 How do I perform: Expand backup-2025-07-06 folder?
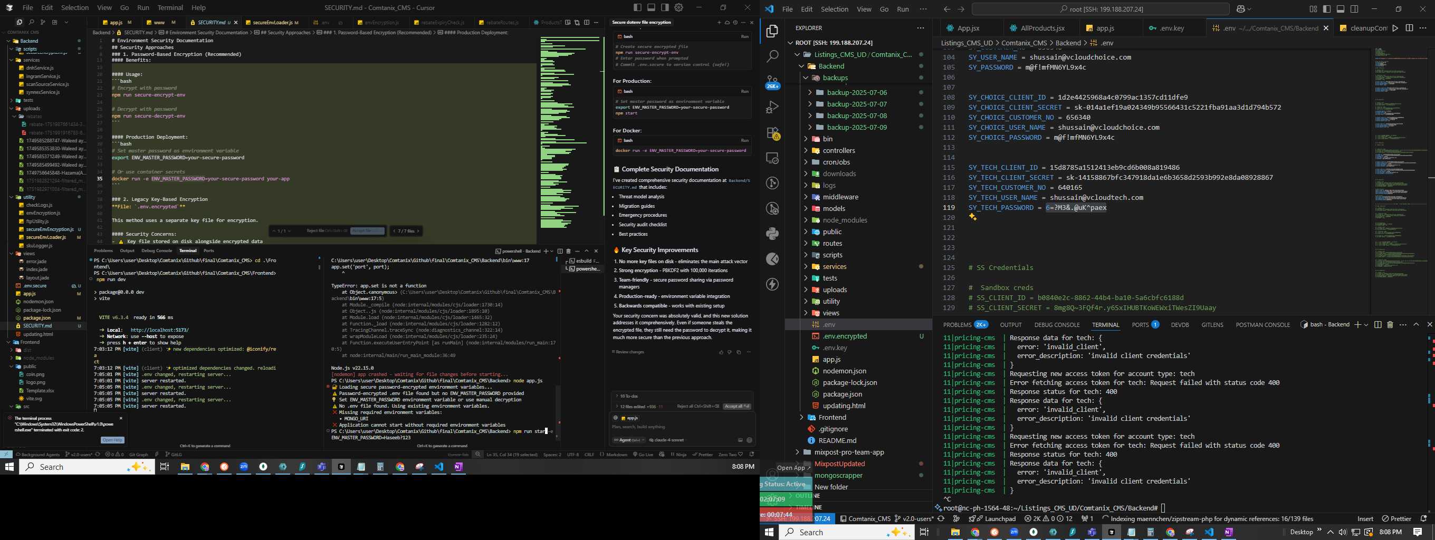(809, 92)
